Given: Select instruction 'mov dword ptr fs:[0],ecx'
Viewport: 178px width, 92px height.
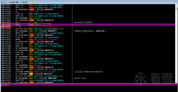Looking at the screenshot, I should (x=43, y=72).
